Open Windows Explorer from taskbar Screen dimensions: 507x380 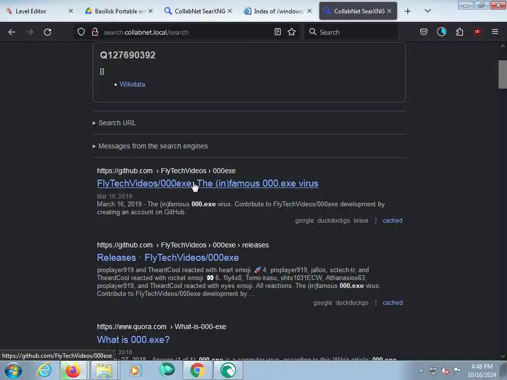[x=104, y=370]
